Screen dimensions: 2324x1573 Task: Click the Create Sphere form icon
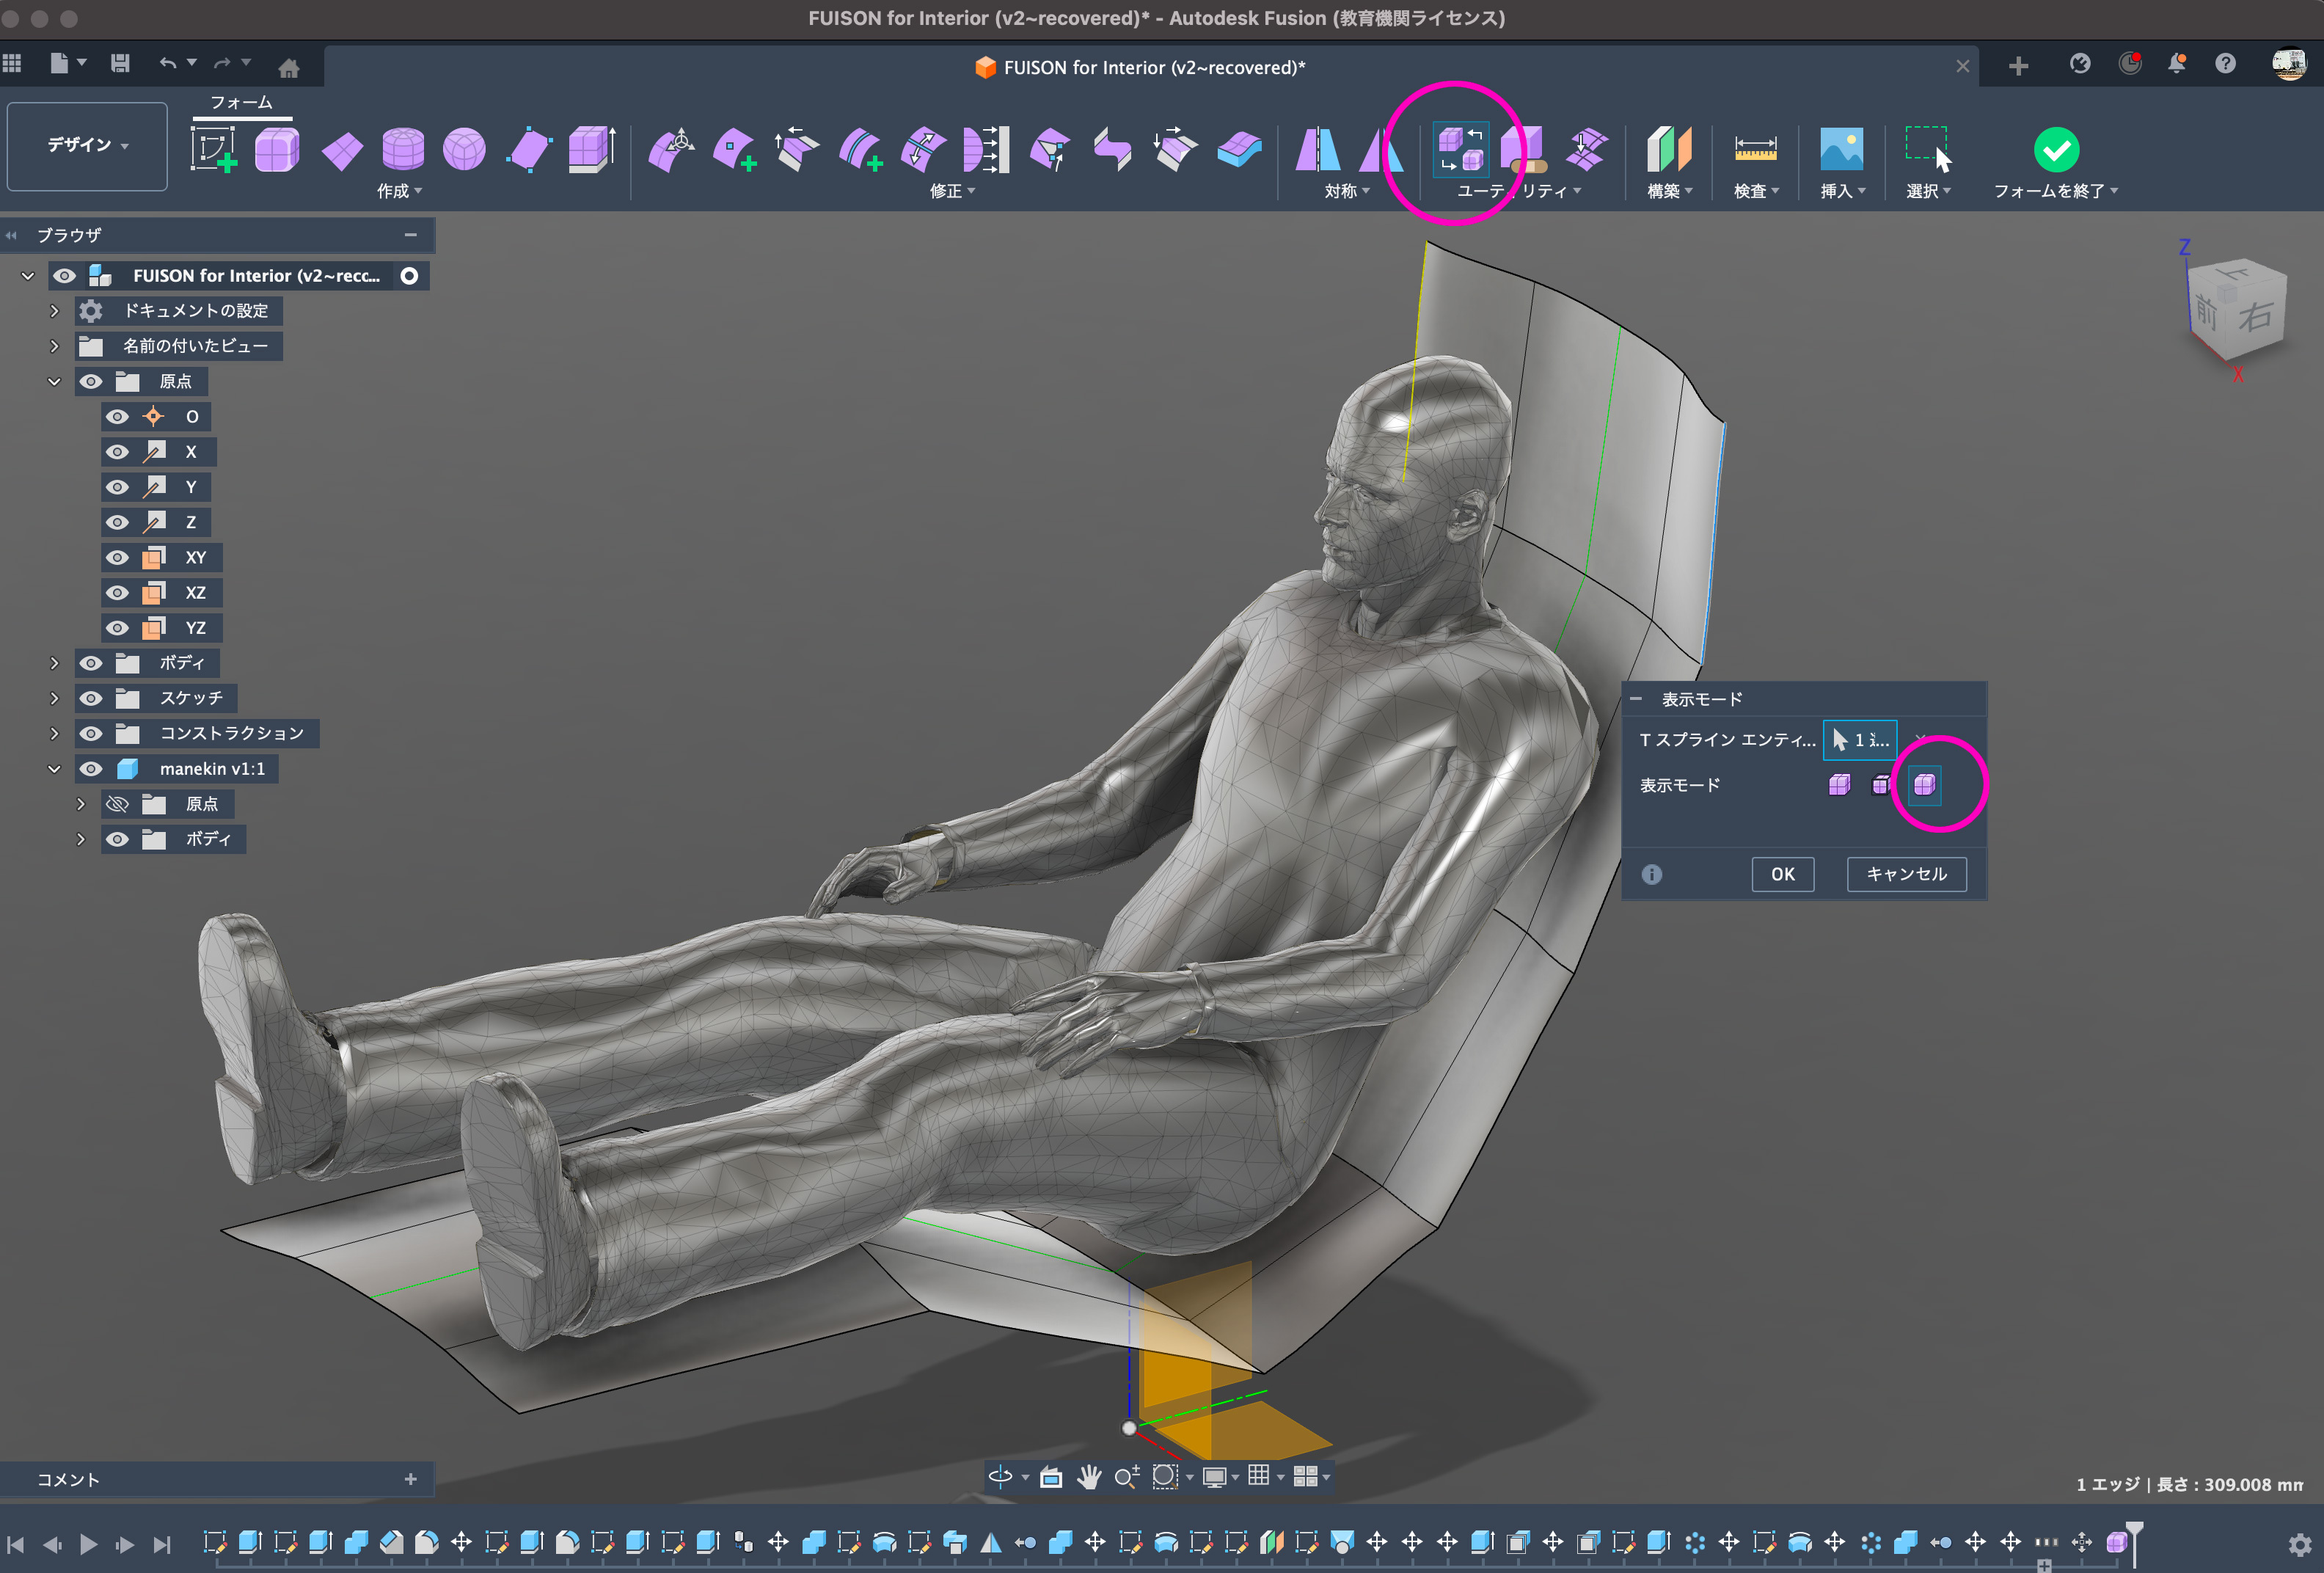(464, 150)
